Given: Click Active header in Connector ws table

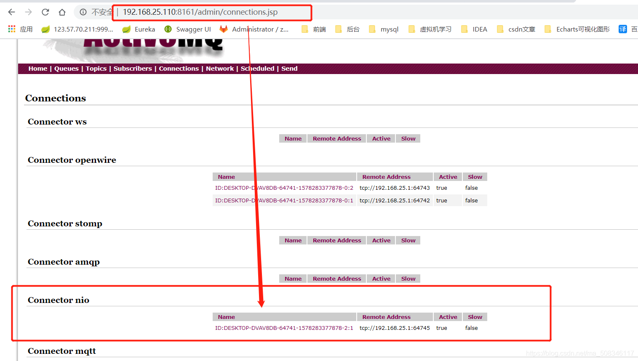Looking at the screenshot, I should point(381,139).
